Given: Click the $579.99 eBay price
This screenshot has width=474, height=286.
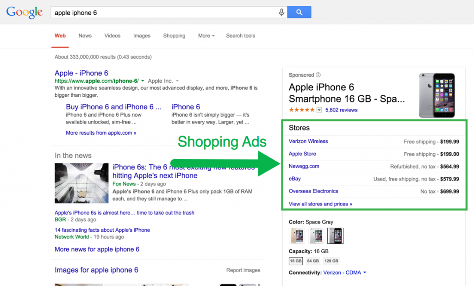Looking at the screenshot, I should click(x=449, y=179).
